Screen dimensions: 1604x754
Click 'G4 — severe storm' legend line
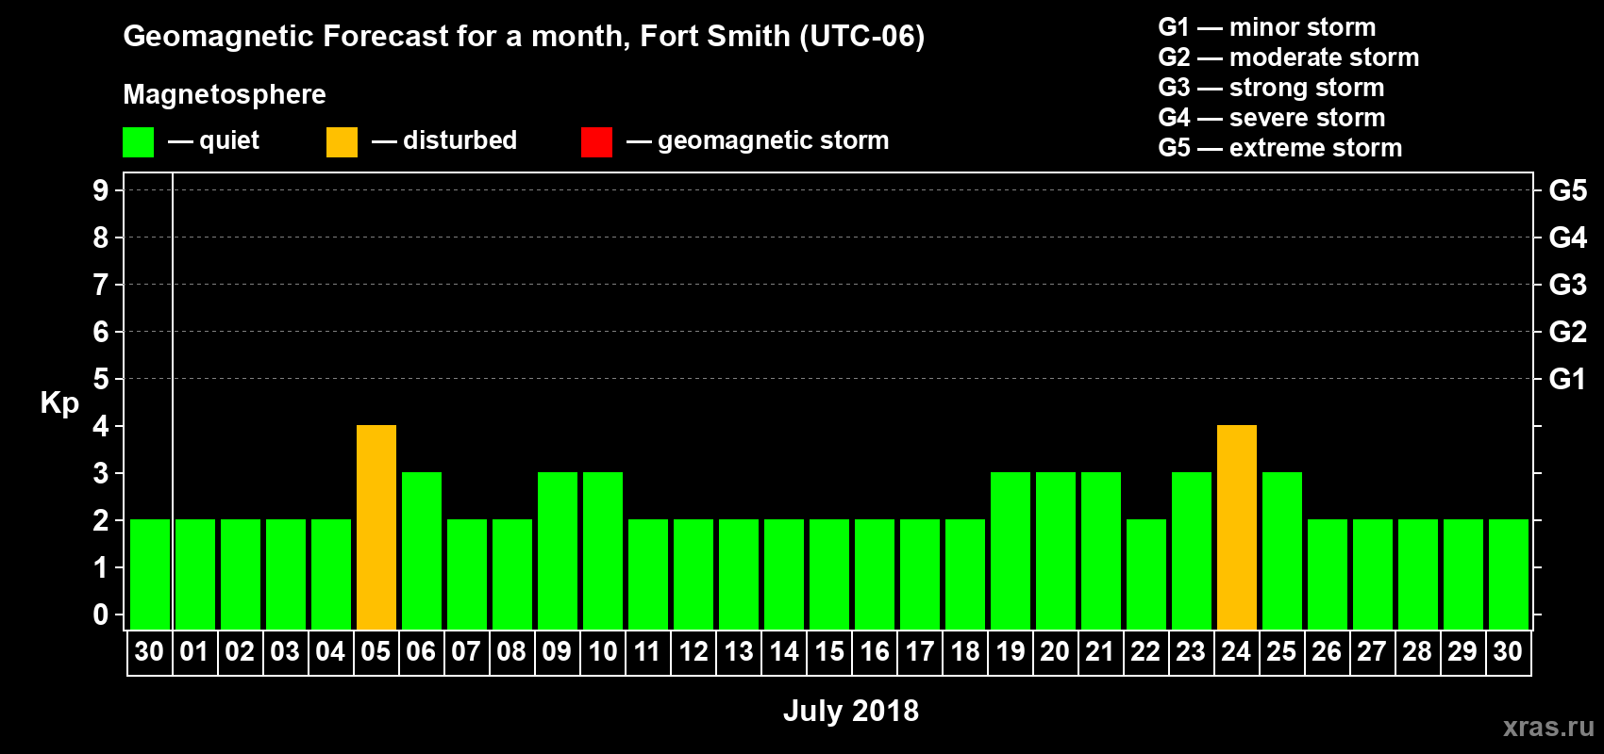pyautogui.click(x=1272, y=118)
